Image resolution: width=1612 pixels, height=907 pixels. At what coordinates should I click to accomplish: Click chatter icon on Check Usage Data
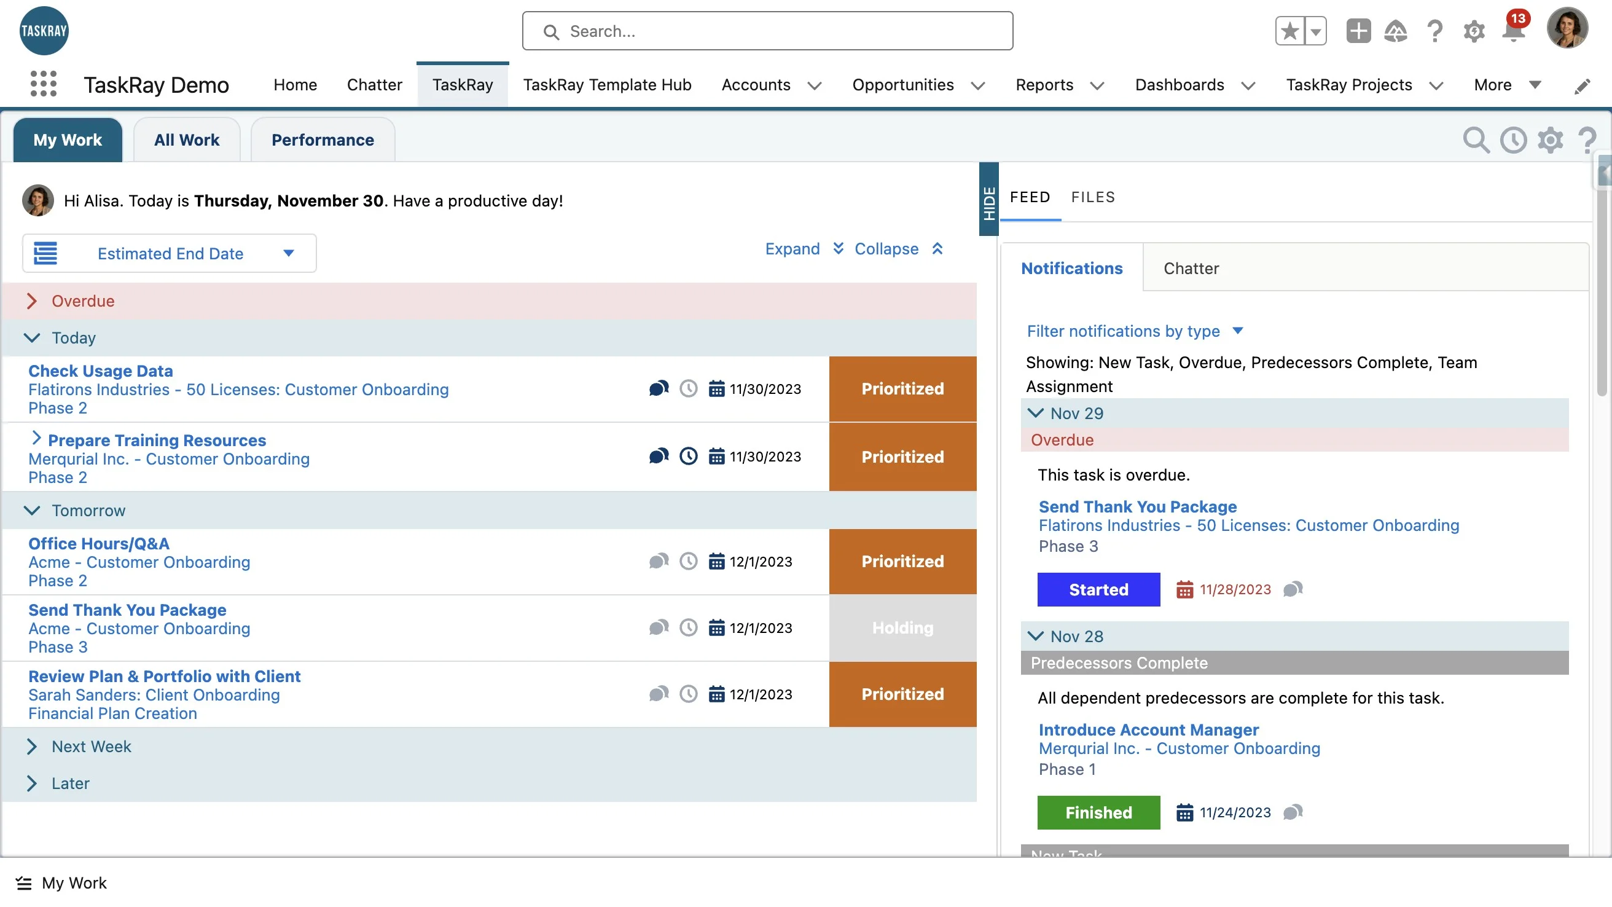[x=659, y=389]
